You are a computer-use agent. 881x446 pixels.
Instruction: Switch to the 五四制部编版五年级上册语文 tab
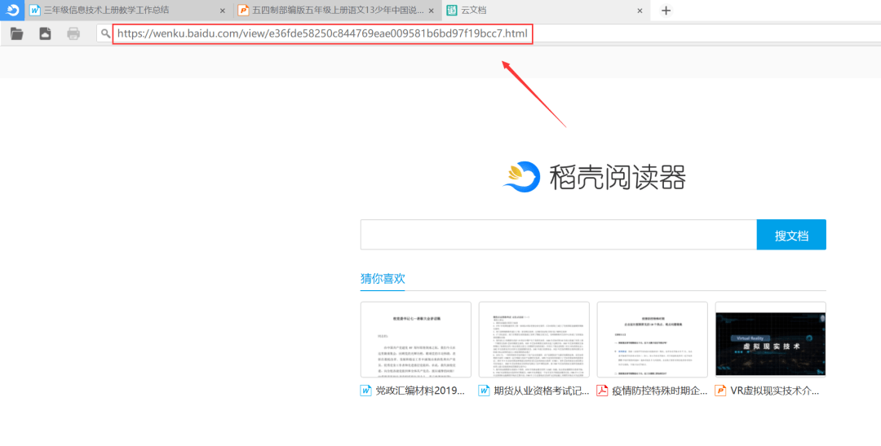[338, 10]
